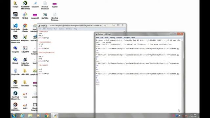Open Windows Media Player from the taskbar

(38, 115)
